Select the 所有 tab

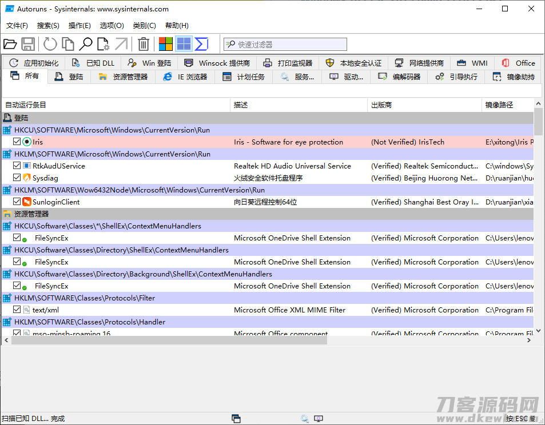tap(25, 76)
